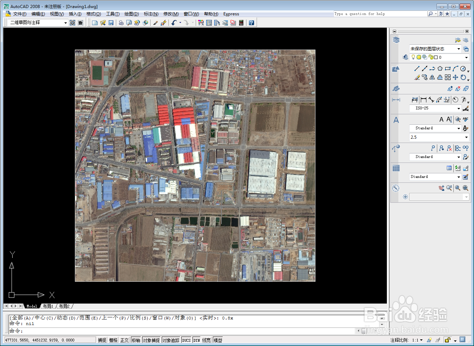Click the Plot printer icon
This screenshot has height=346, width=474.
(121, 23)
